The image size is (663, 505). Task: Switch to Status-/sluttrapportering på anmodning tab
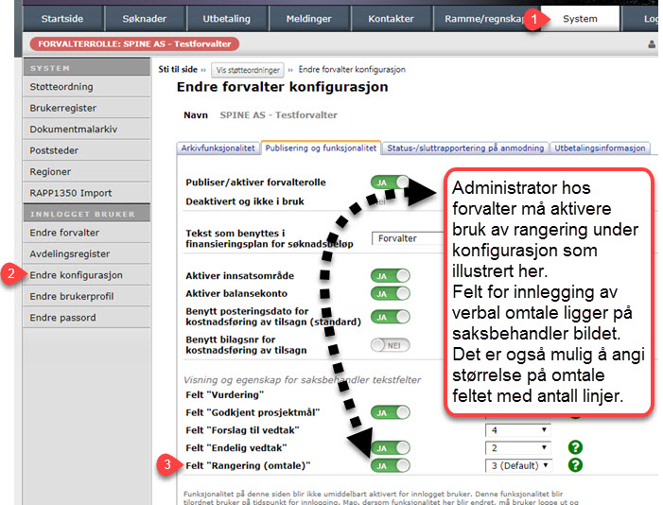[x=465, y=148]
